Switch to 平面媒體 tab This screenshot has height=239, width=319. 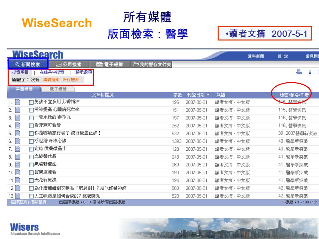24,89
